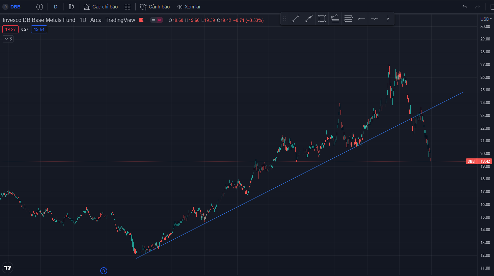This screenshot has height=276, width=494.
Task: Open the candlestick chart style menu
Action: point(71,7)
